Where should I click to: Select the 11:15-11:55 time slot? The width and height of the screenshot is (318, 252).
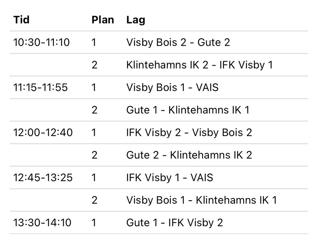click(x=40, y=87)
